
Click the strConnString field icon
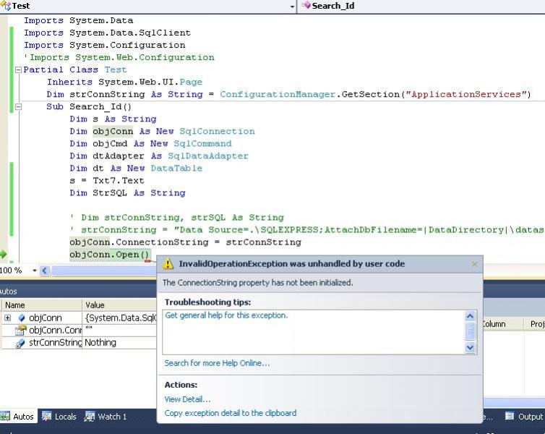(20, 343)
